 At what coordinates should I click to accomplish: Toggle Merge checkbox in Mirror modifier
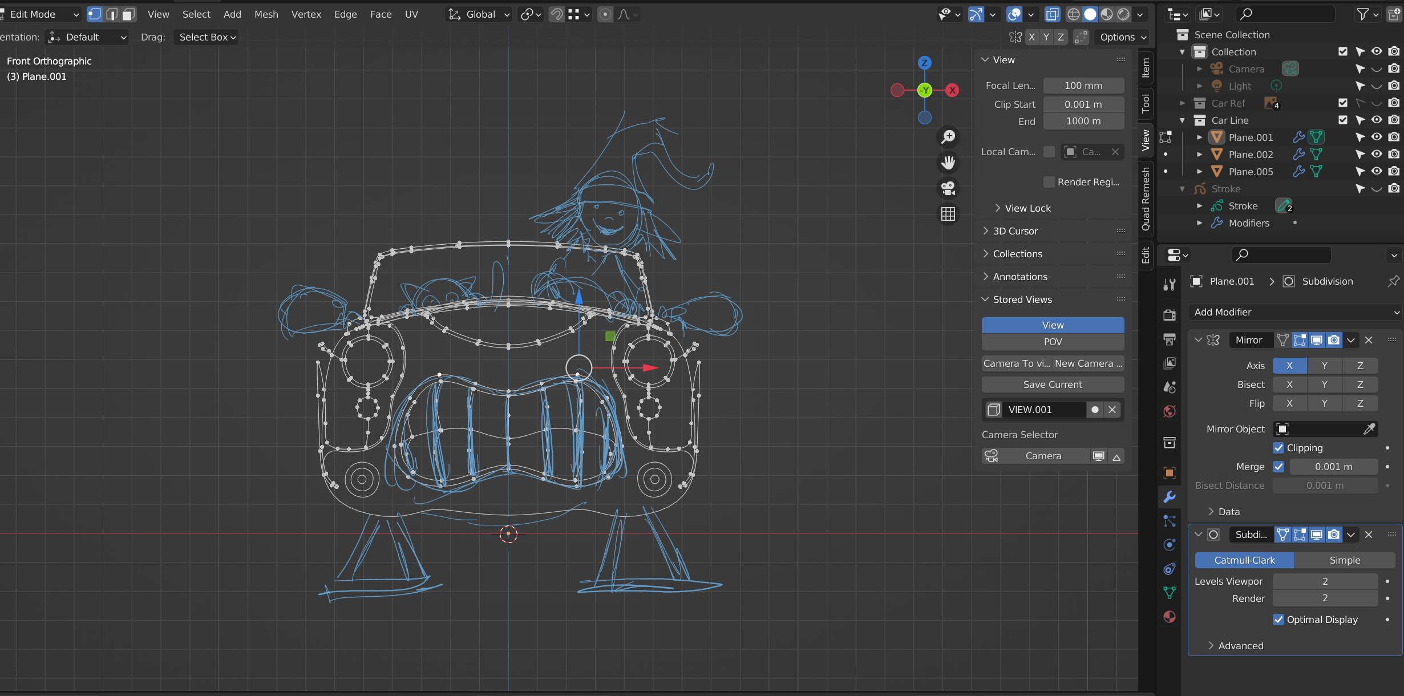click(1278, 467)
